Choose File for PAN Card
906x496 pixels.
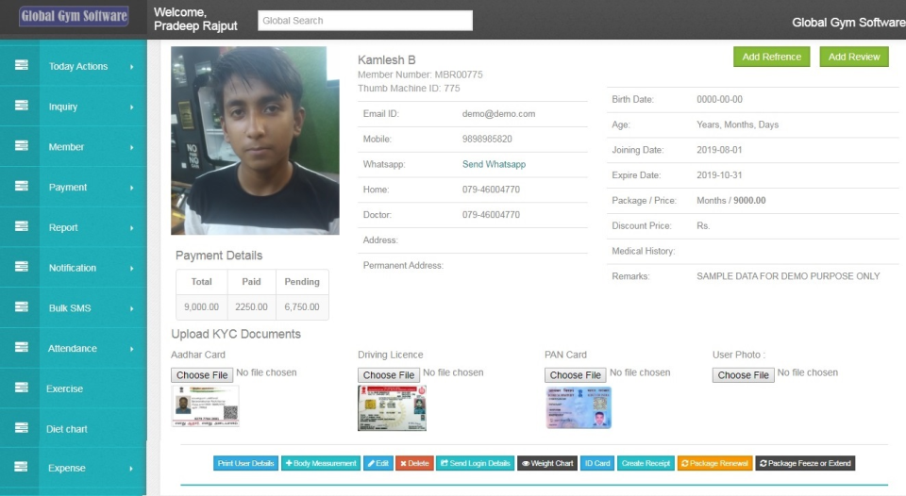coord(575,374)
